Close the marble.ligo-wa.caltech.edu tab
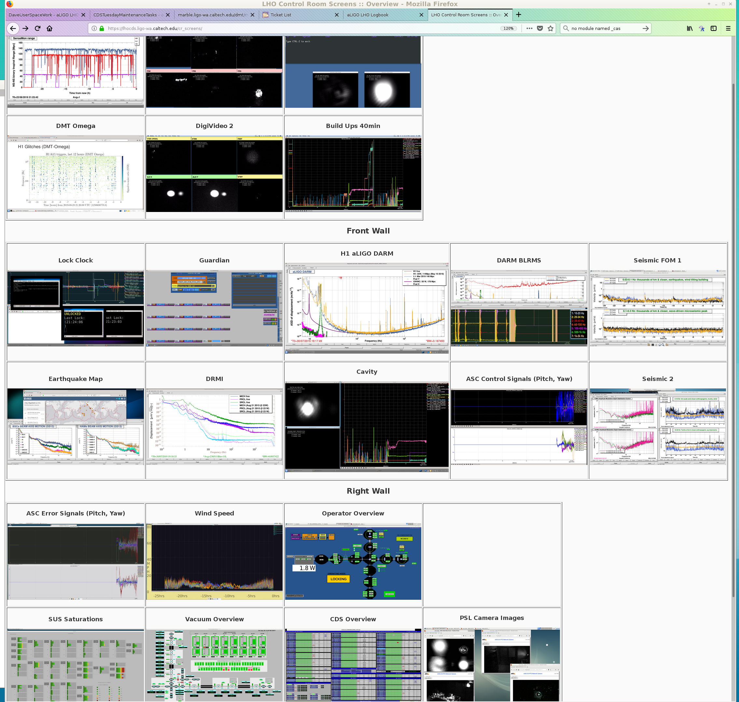Image resolution: width=739 pixels, height=702 pixels. [252, 15]
